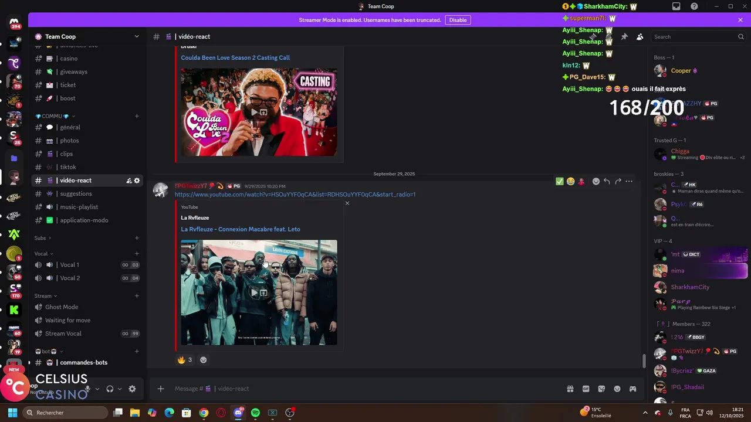751x422 pixels.
Task: Reply to the message using the arrow icon
Action: [x=607, y=182]
